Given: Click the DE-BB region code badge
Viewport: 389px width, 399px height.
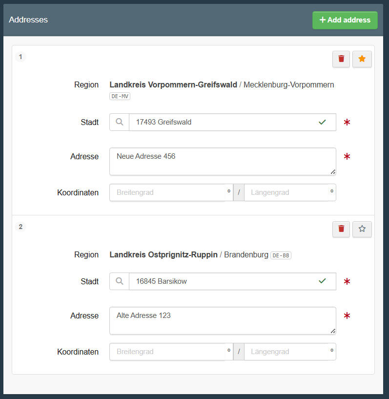Looking at the screenshot, I should (x=281, y=255).
